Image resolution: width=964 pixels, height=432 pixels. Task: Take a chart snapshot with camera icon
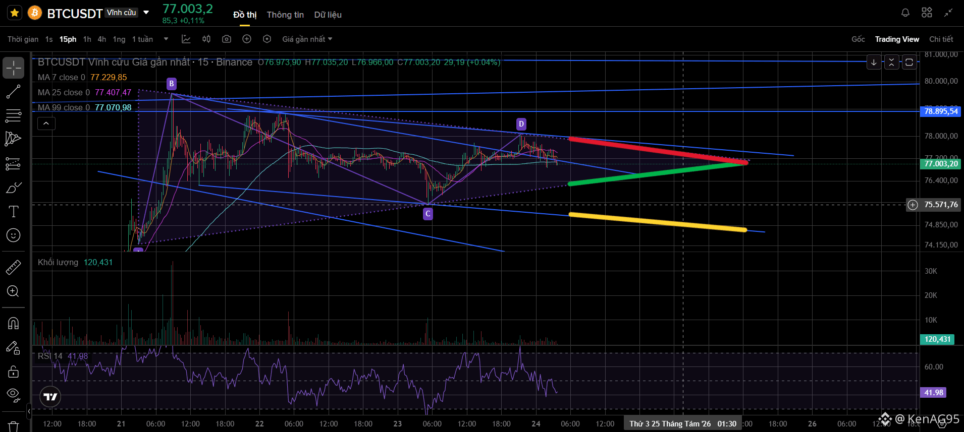[x=227, y=39]
